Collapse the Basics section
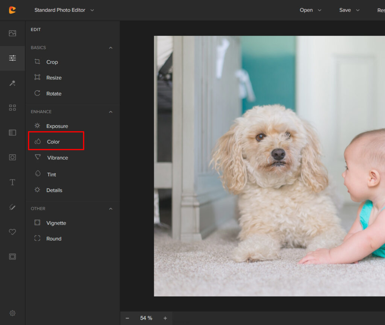 111,48
